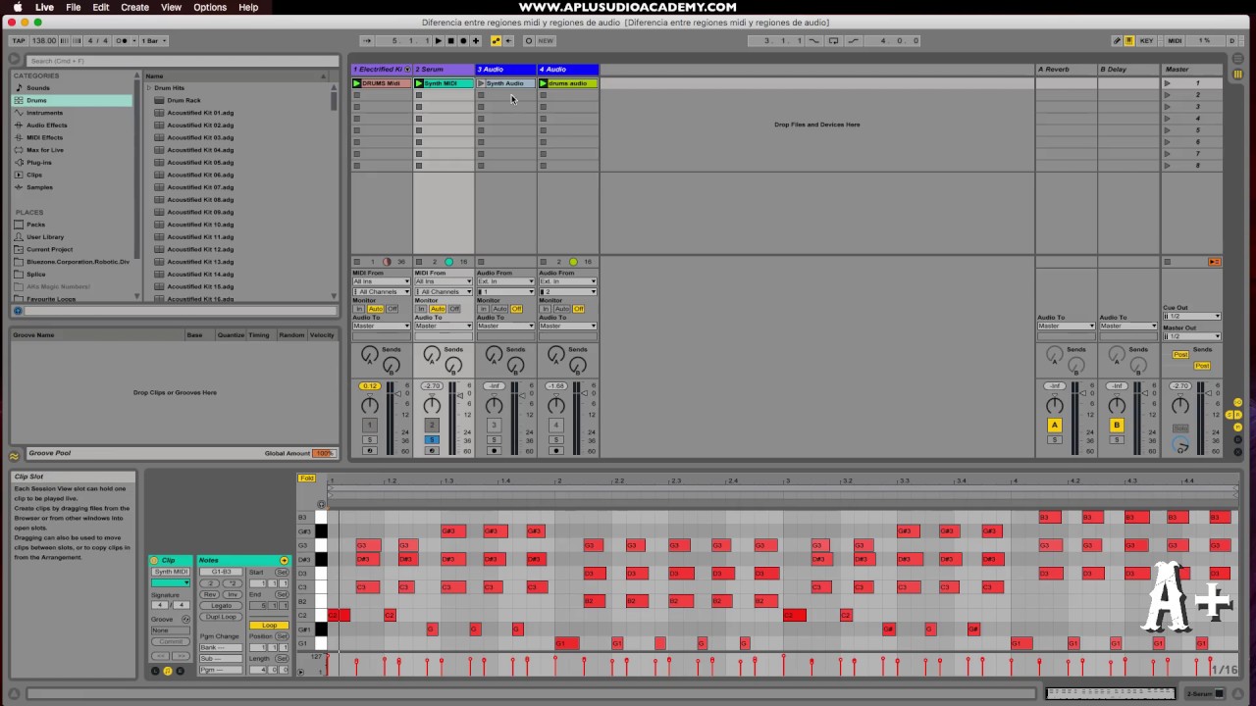Toggle the piano roll preview headphone icon
Viewport: 1256px width, 706px height.
pyautogui.click(x=321, y=504)
